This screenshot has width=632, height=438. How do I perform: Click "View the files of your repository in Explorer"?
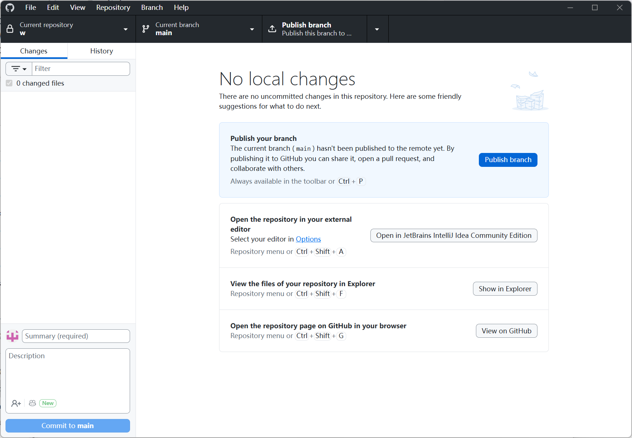(303, 284)
